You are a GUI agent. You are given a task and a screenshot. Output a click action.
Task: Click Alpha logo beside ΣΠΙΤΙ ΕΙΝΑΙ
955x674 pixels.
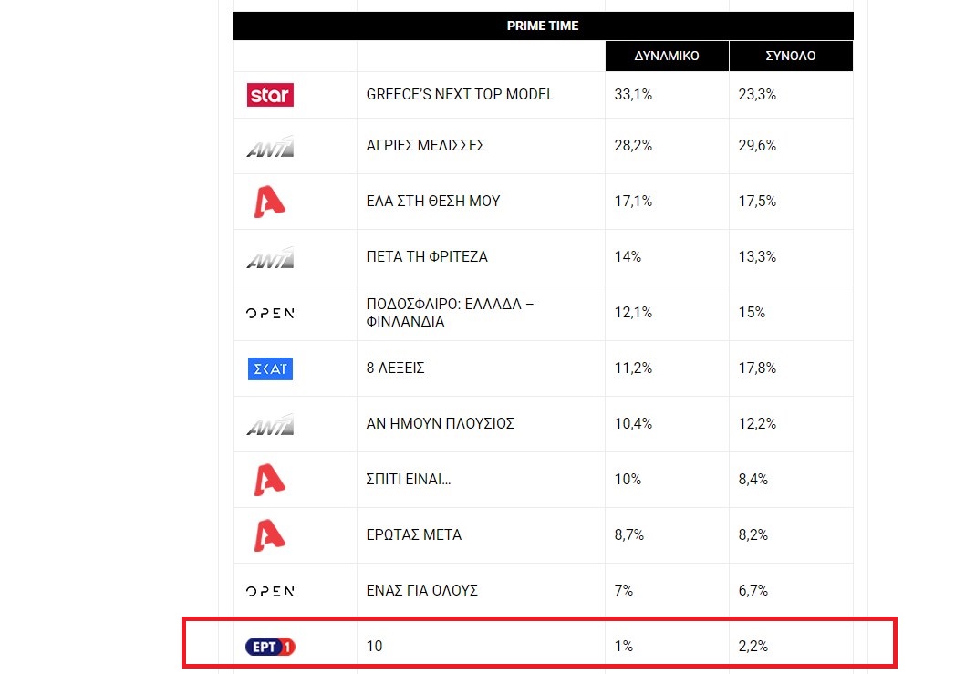point(269,480)
